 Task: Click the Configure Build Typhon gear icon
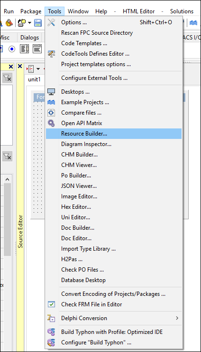click(x=51, y=342)
